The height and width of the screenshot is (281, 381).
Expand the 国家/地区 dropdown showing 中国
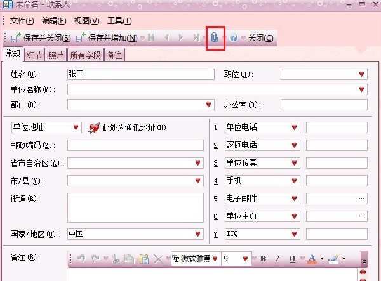[197, 234]
